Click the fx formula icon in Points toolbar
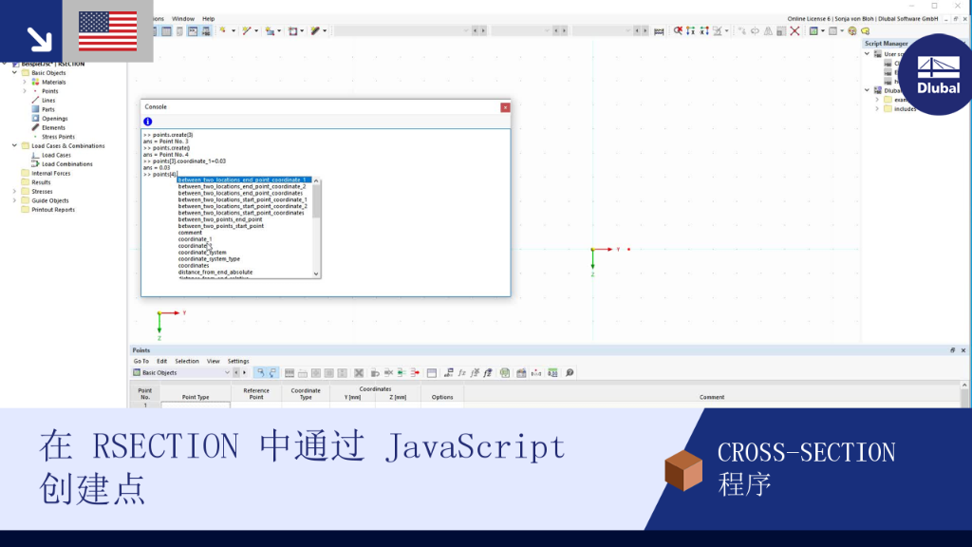This screenshot has height=547, width=972. (462, 372)
